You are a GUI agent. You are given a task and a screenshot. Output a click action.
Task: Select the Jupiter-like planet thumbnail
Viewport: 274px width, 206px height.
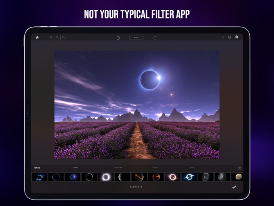[237, 177]
